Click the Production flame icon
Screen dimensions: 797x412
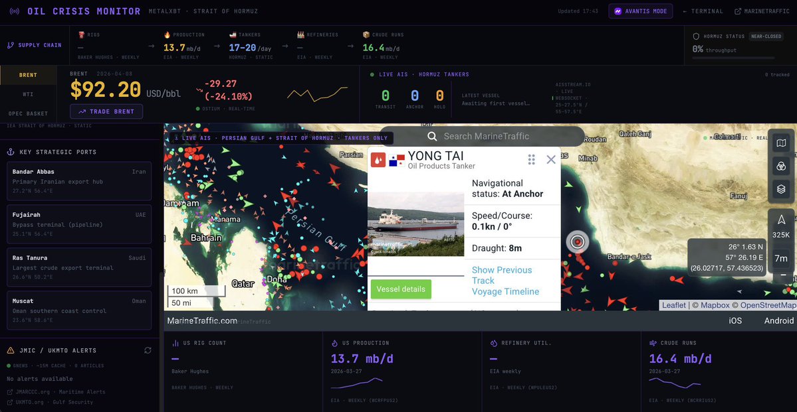(x=167, y=34)
